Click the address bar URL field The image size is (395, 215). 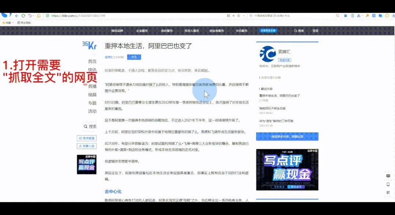[128, 16]
